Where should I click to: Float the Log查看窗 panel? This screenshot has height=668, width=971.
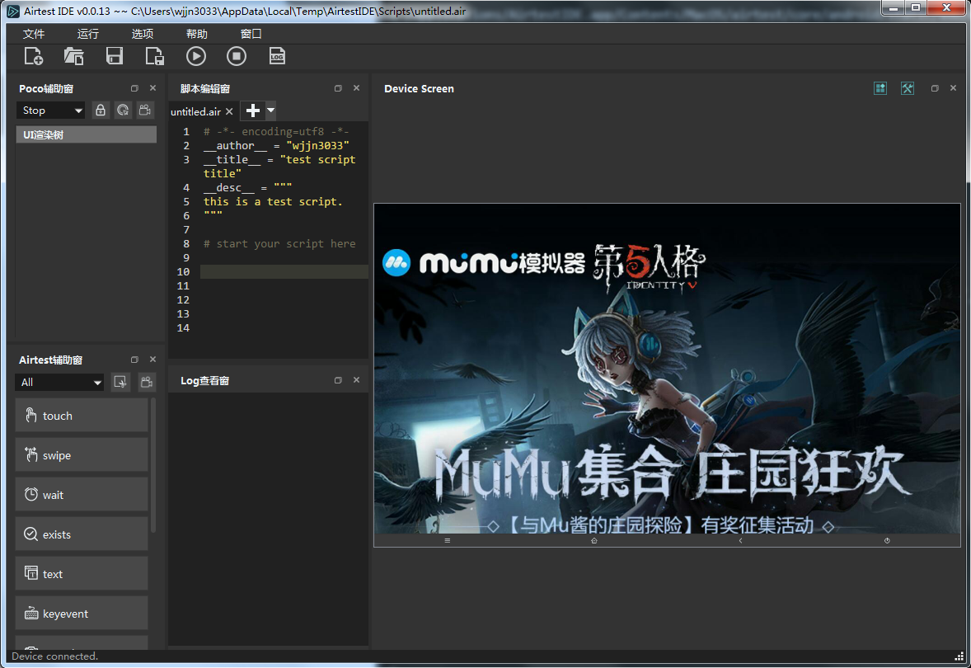click(338, 380)
